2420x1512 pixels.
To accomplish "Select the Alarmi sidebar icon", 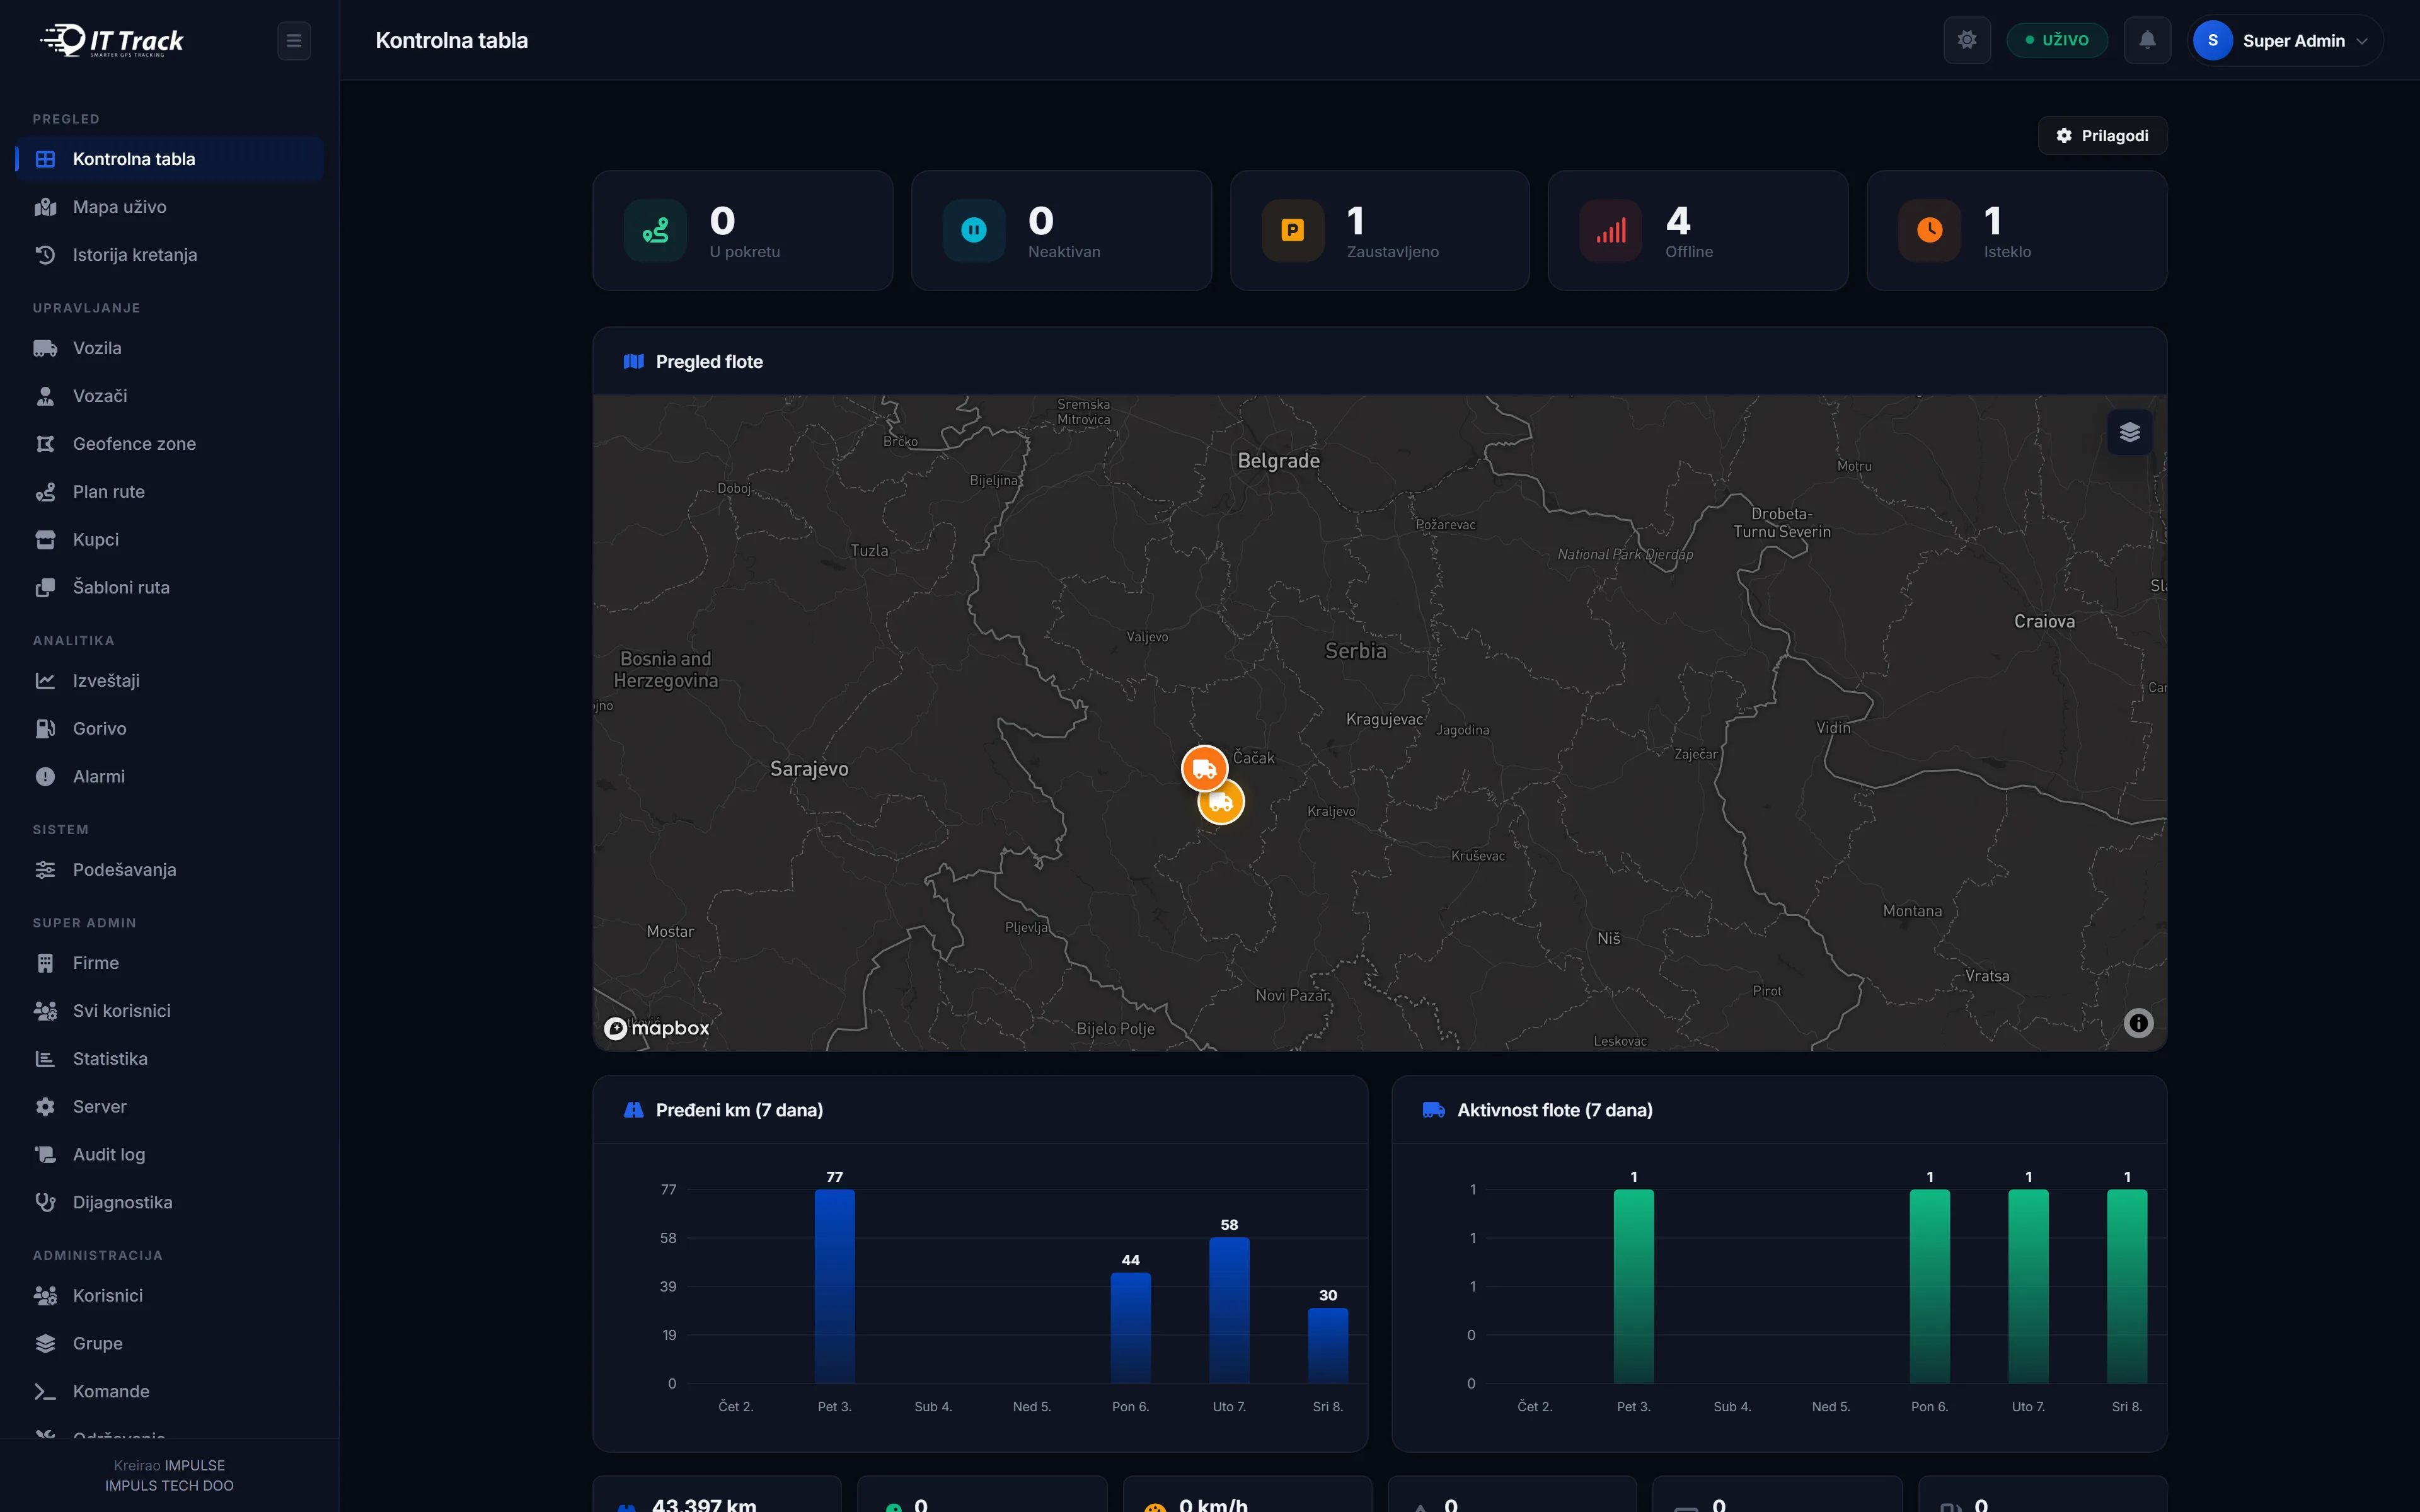I will [46, 776].
